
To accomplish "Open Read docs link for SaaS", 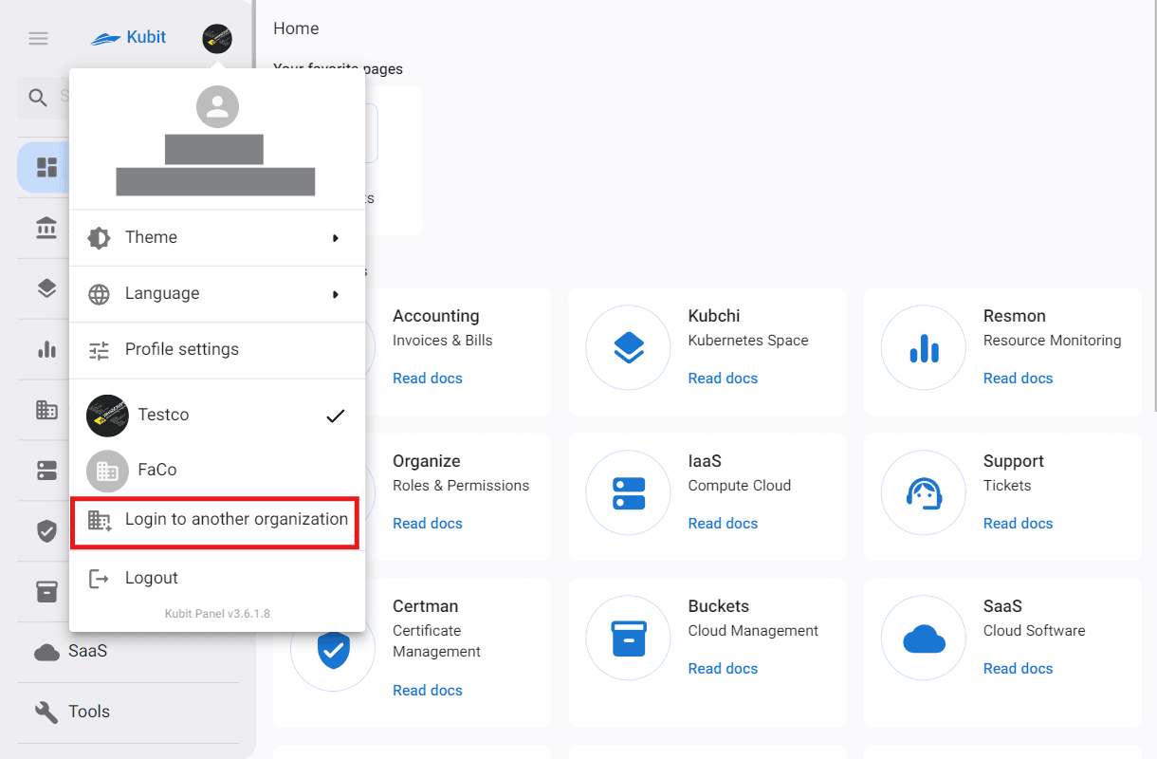I will (x=1018, y=668).
